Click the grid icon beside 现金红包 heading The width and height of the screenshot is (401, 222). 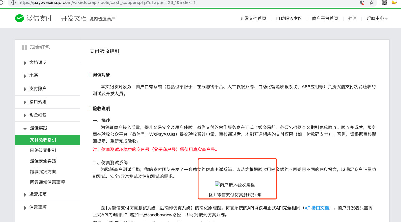tap(24, 47)
